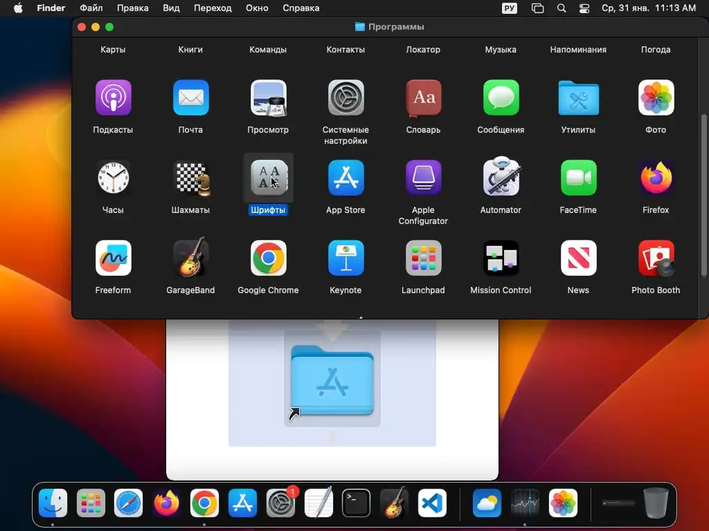Open the Podcasts app (Подкасты) icon
Image resolution: width=709 pixels, height=531 pixels.
click(113, 97)
